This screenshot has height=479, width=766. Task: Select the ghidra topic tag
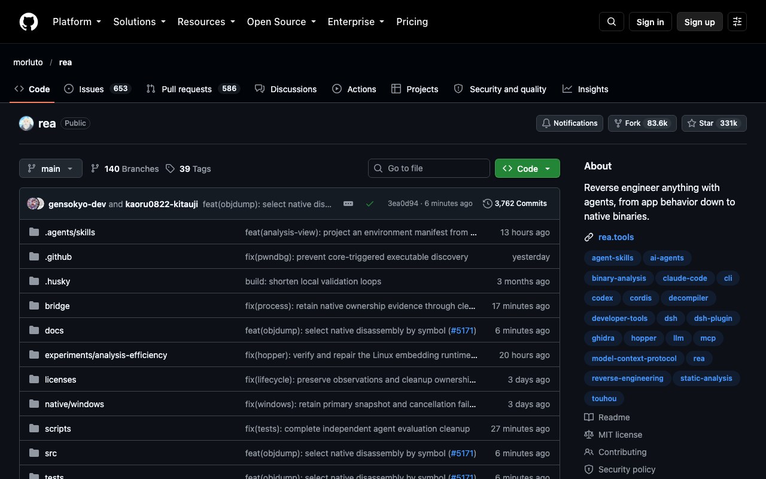pyautogui.click(x=603, y=338)
